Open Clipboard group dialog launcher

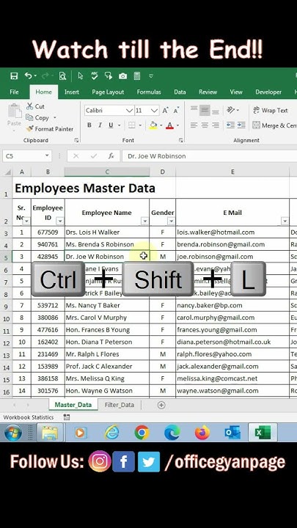pos(76,140)
